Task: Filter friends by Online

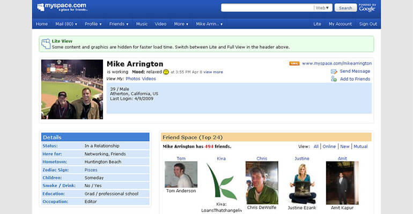Action: 329,147
